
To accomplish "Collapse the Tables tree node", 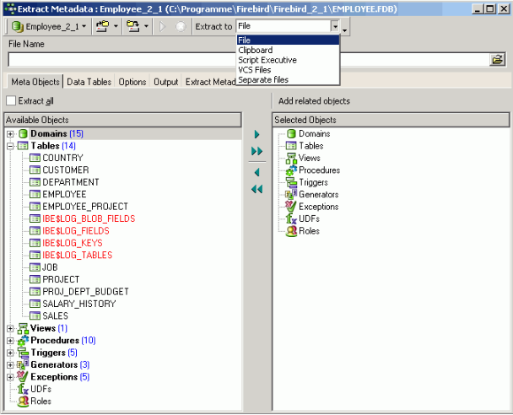I will (10, 146).
